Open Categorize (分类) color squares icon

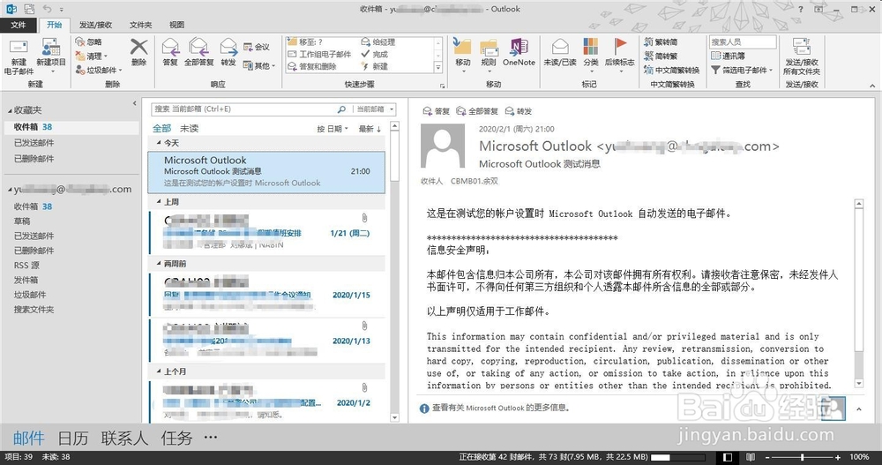coord(591,47)
